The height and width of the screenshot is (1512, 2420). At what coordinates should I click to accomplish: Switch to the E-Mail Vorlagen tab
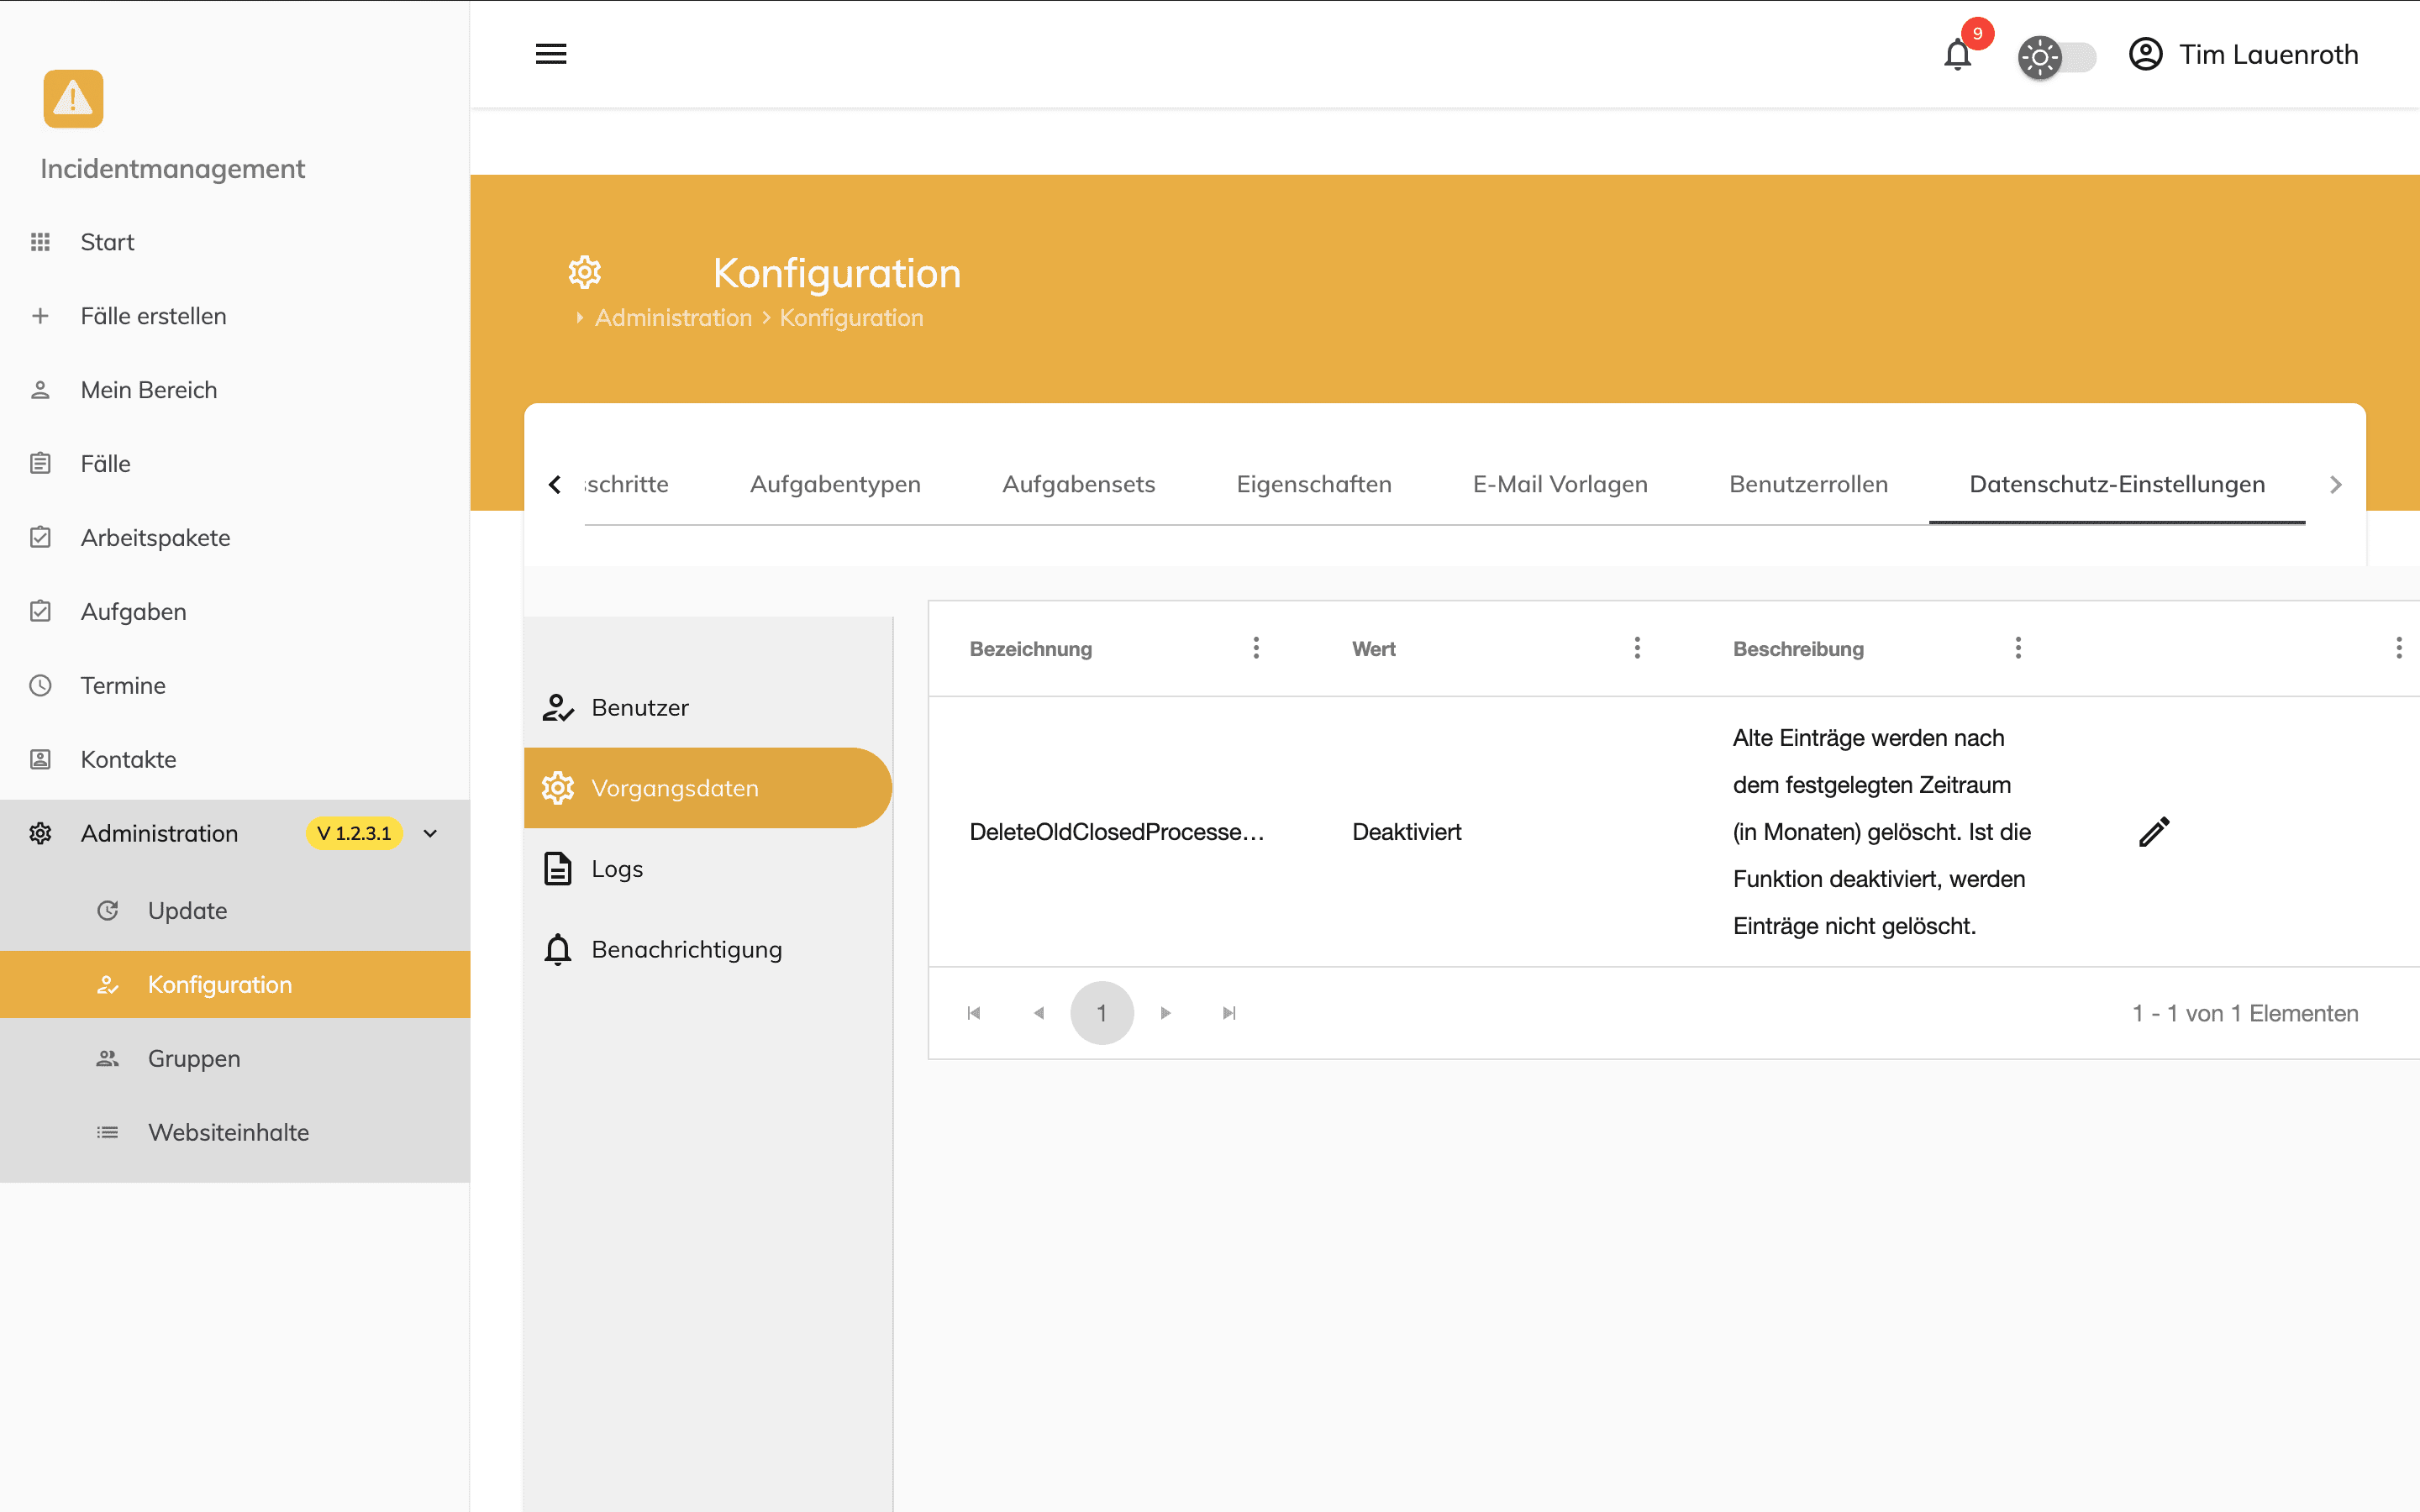pyautogui.click(x=1560, y=485)
